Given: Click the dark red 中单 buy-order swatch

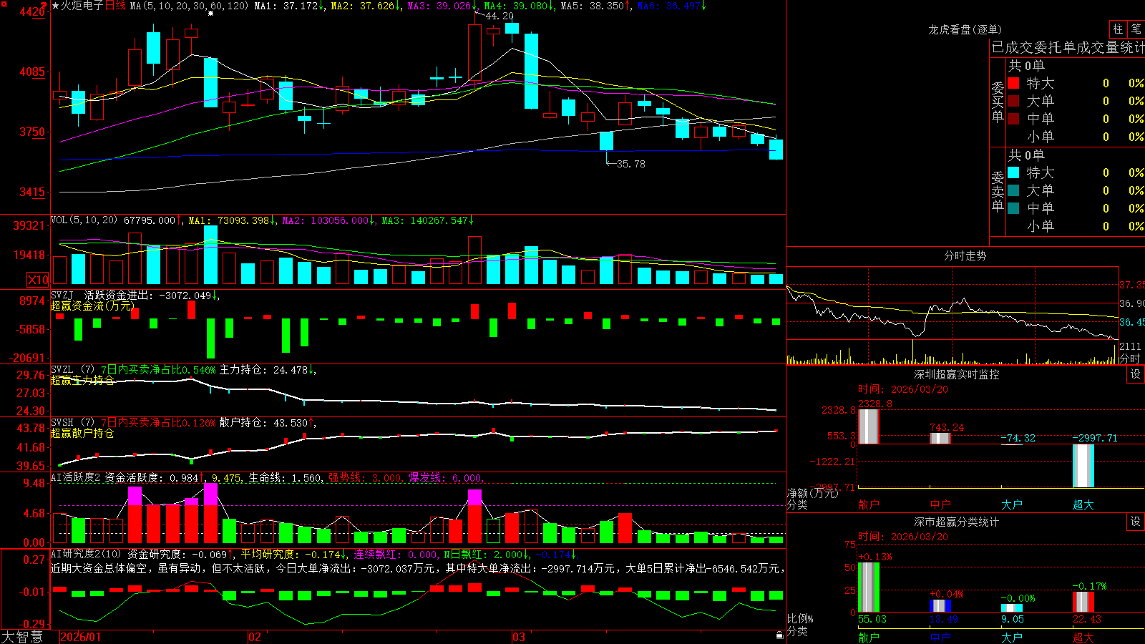Looking at the screenshot, I should tap(1013, 119).
